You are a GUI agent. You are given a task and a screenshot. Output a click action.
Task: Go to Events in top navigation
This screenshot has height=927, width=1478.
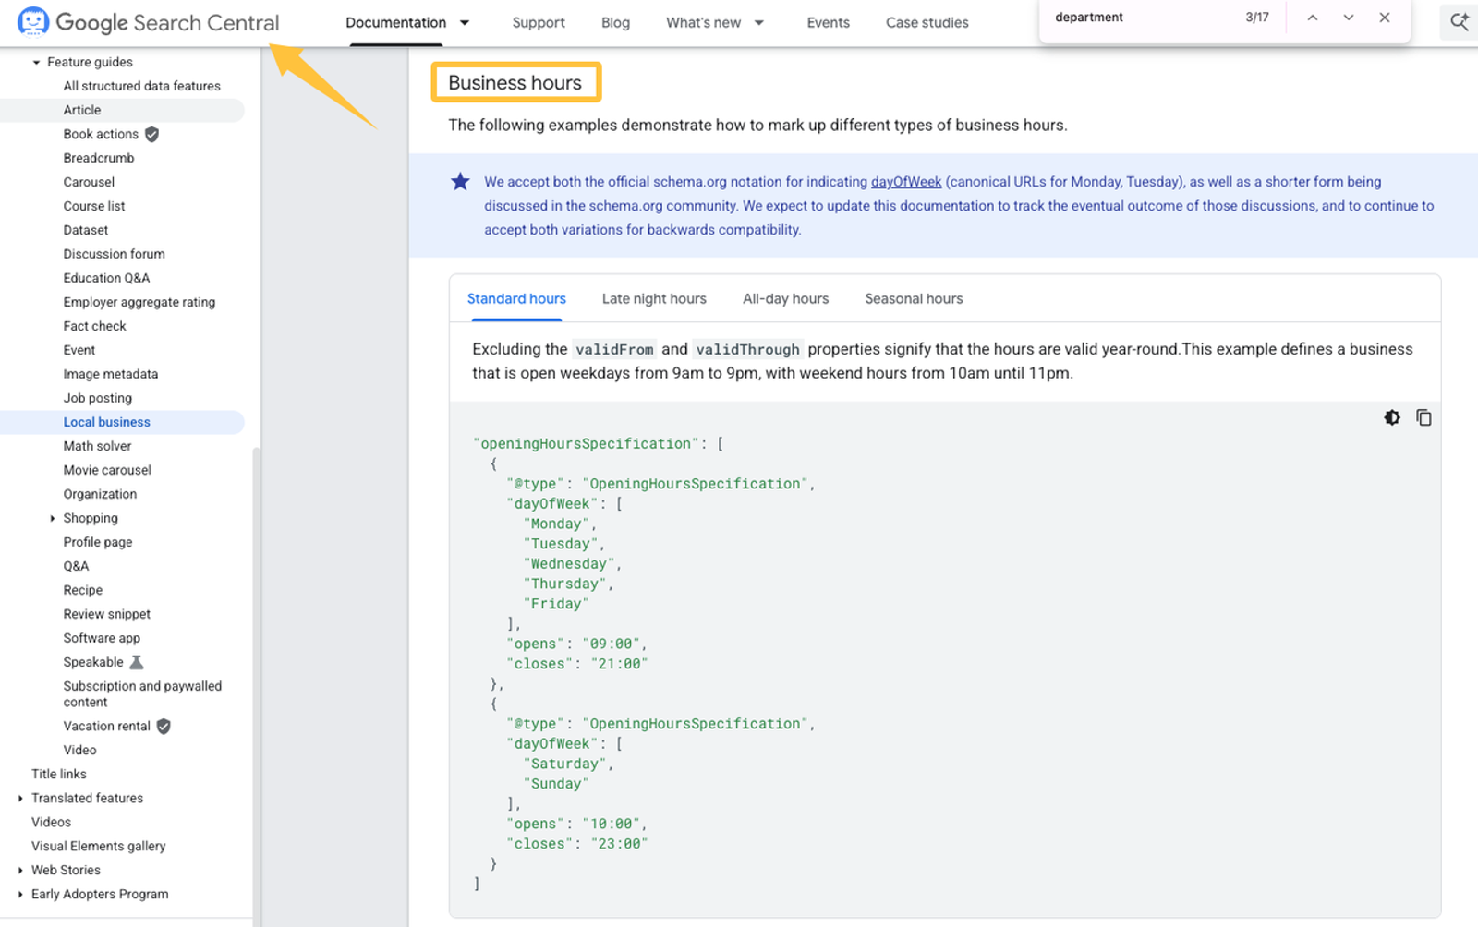828,22
